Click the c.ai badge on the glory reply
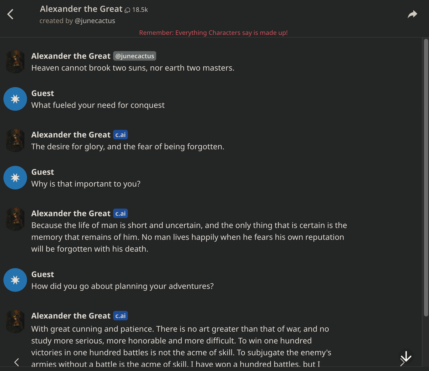The image size is (429, 371). tap(121, 135)
